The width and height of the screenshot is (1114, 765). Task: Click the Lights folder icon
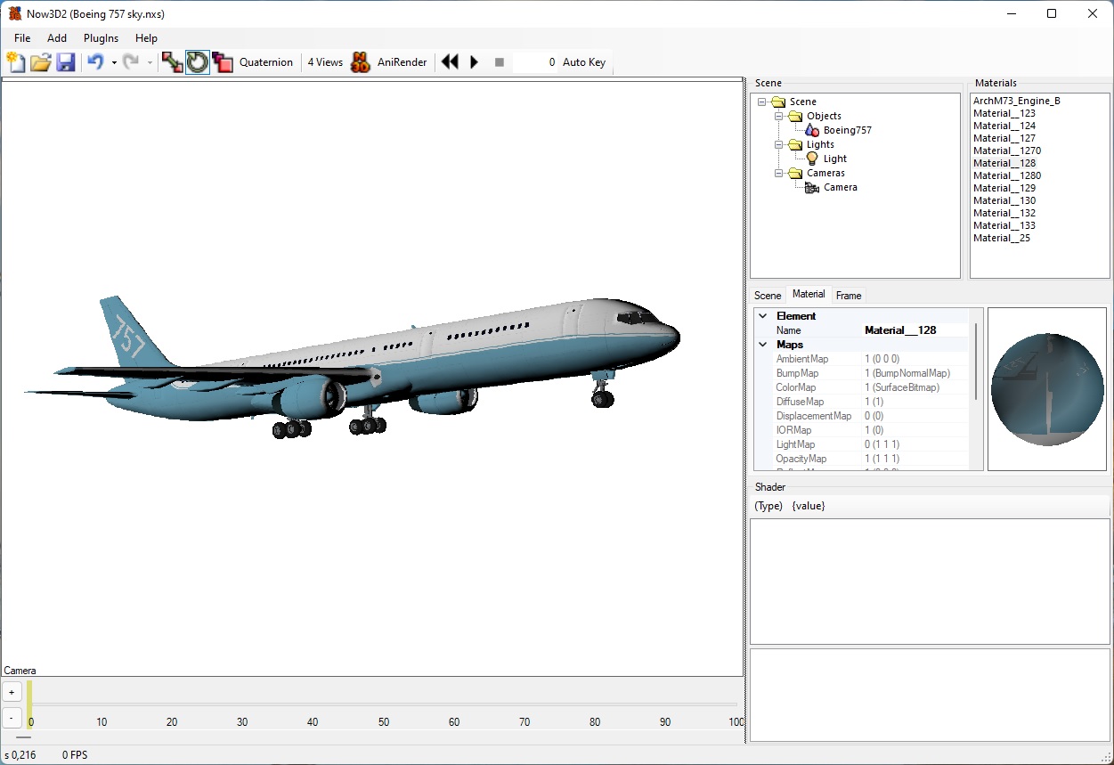[x=795, y=144]
